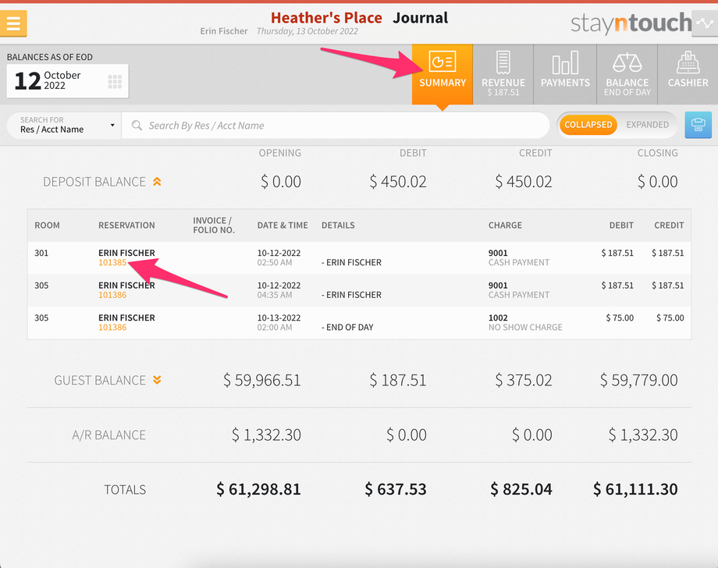The height and width of the screenshot is (568, 718).
Task: Open the calendar grid date picker
Action: 115,81
